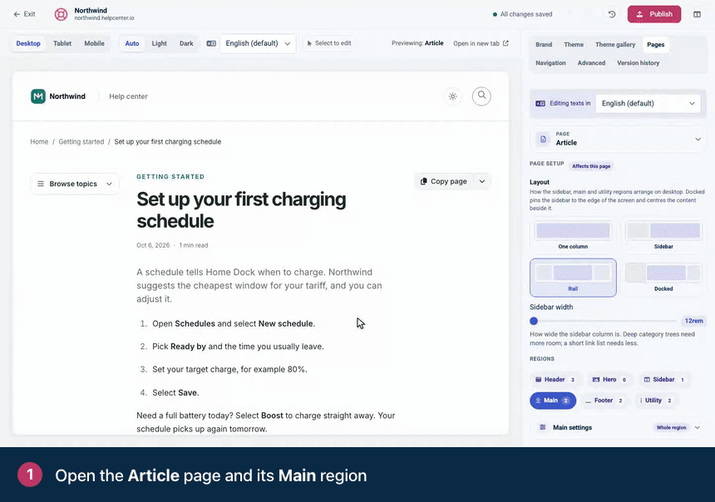Open the Copy page options chevron
Screen dimensions: 715x502
(482, 181)
